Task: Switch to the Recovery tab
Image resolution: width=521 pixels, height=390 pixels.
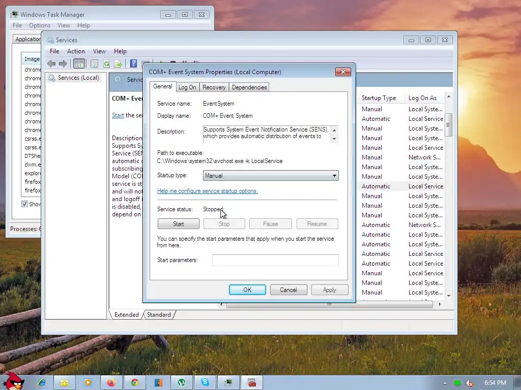Action: [214, 87]
